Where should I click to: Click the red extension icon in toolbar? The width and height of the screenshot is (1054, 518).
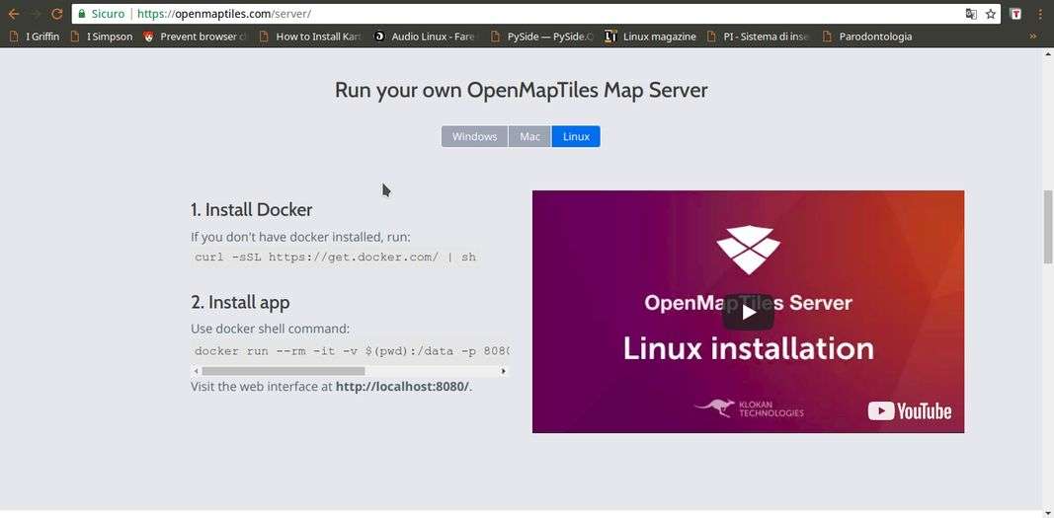point(1015,14)
